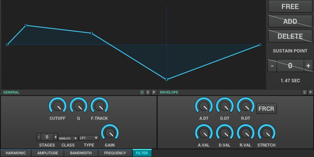Increment the sustain point with plus button
The width and height of the screenshot is (314, 157).
pyautogui.click(x=308, y=66)
